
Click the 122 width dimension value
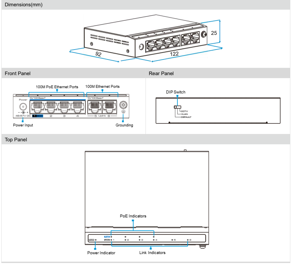(x=174, y=54)
